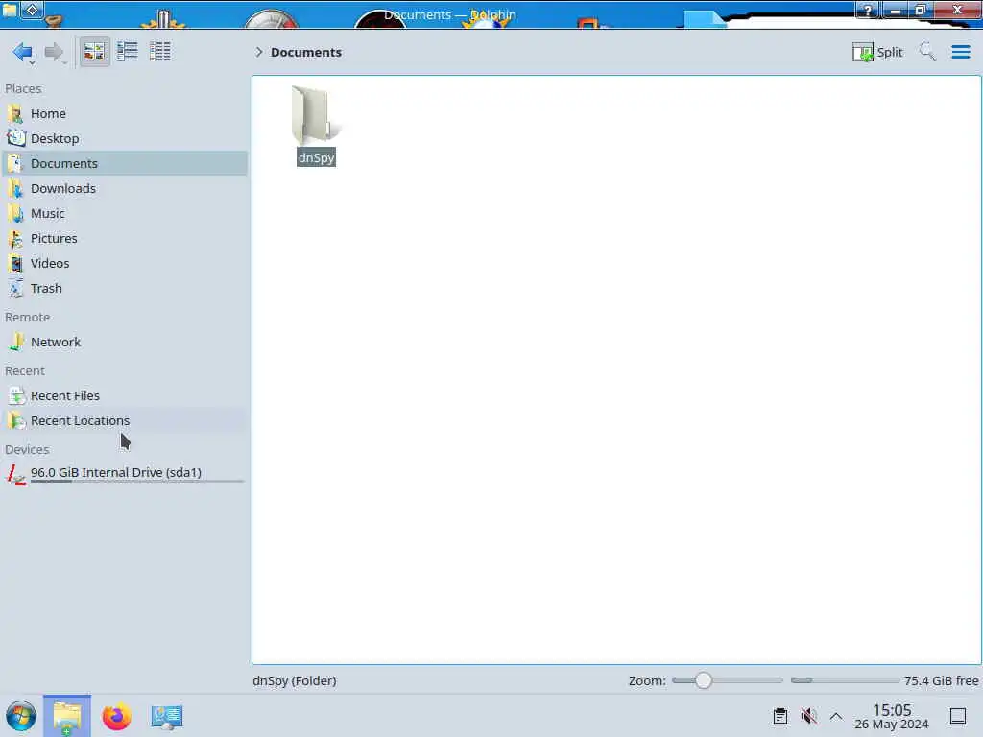The image size is (983, 737).
Task: Click the Home folder icon
Action: (15, 113)
